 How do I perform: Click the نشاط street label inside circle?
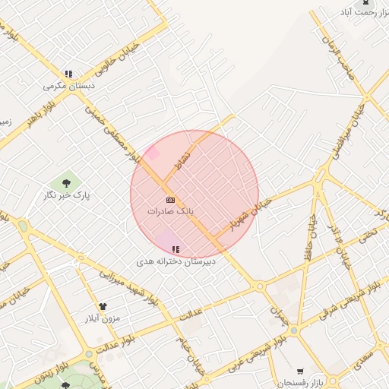point(182,161)
